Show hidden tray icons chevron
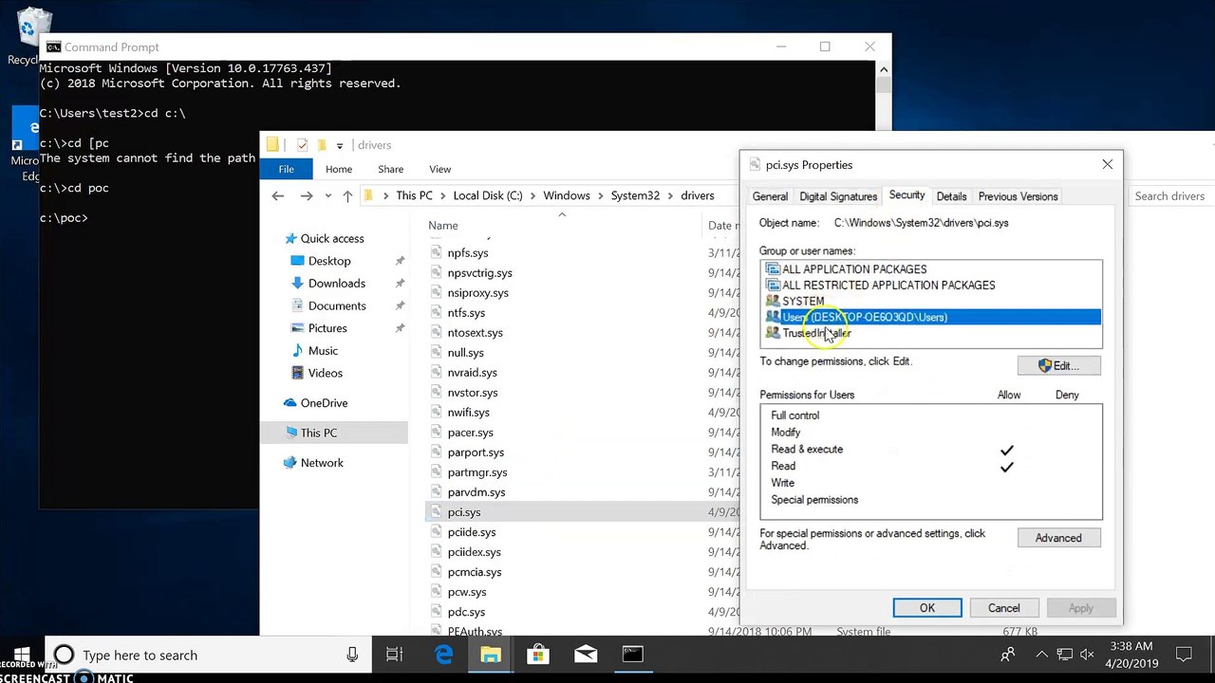 click(x=1041, y=655)
